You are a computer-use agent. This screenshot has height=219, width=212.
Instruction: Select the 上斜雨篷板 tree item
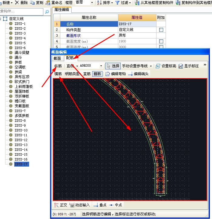(24, 86)
